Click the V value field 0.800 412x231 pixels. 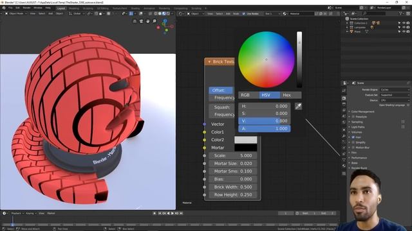265,121
